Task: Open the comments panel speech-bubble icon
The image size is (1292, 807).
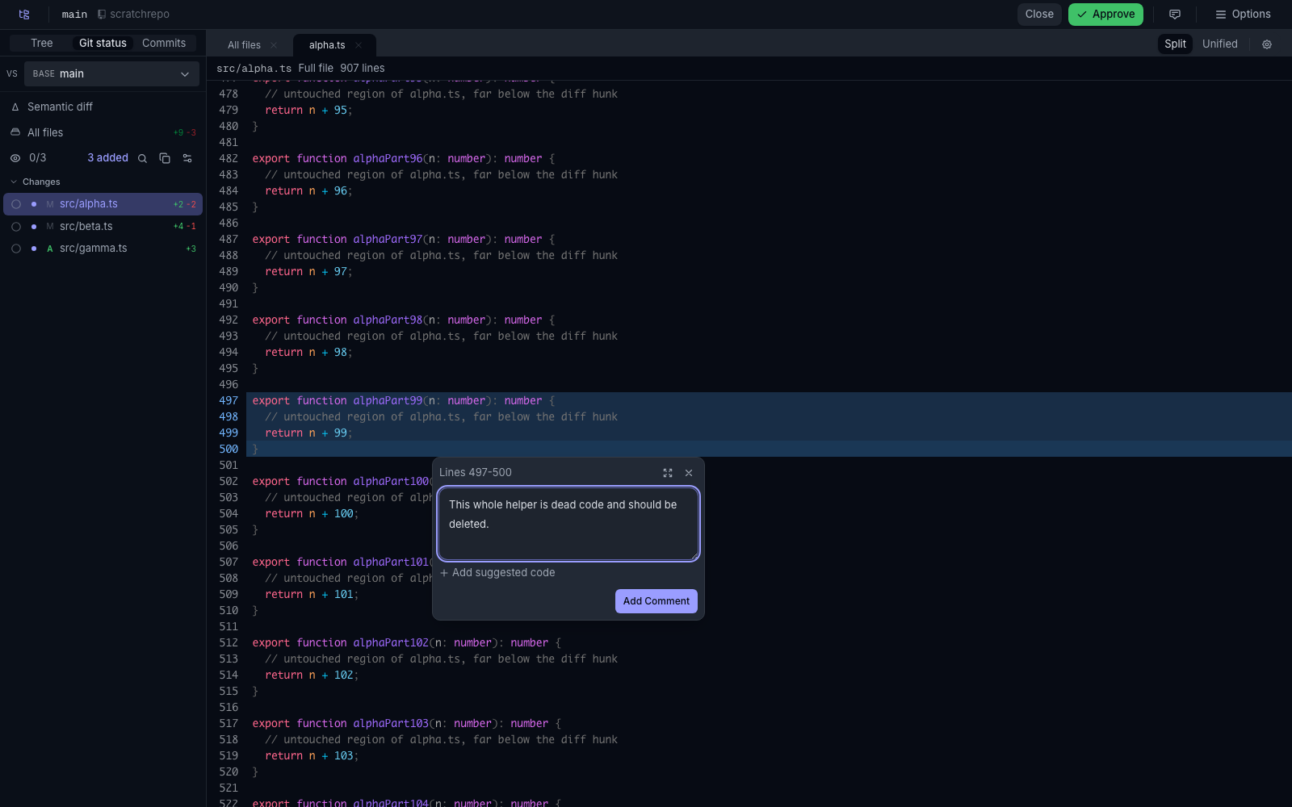Action: tap(1175, 15)
